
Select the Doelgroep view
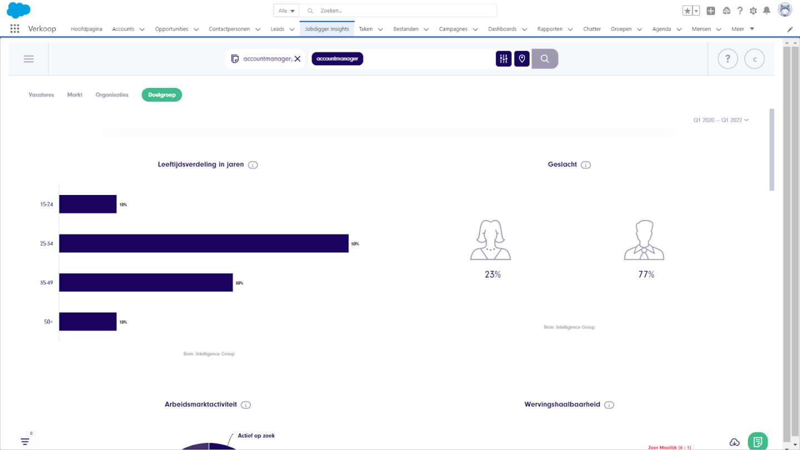(x=162, y=95)
